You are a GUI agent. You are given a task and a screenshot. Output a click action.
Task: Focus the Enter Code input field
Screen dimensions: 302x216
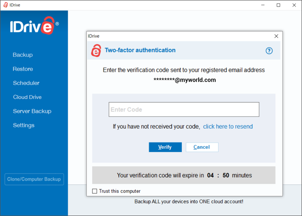pos(184,110)
